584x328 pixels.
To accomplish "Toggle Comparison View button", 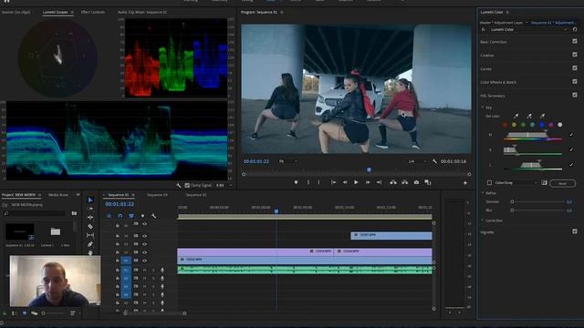I will pos(428,182).
